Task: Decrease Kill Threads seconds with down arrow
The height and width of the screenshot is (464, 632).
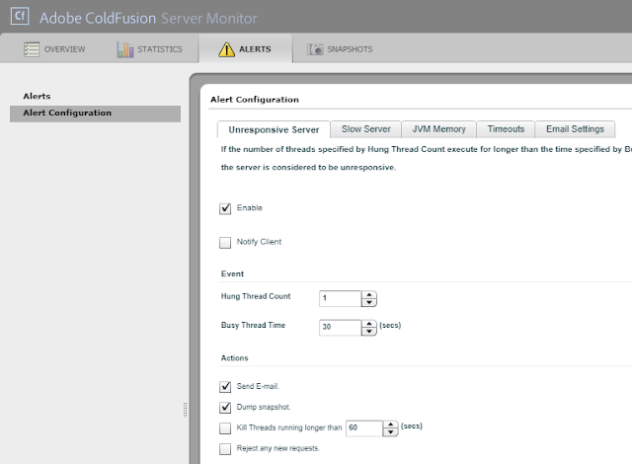Action: tap(392, 432)
